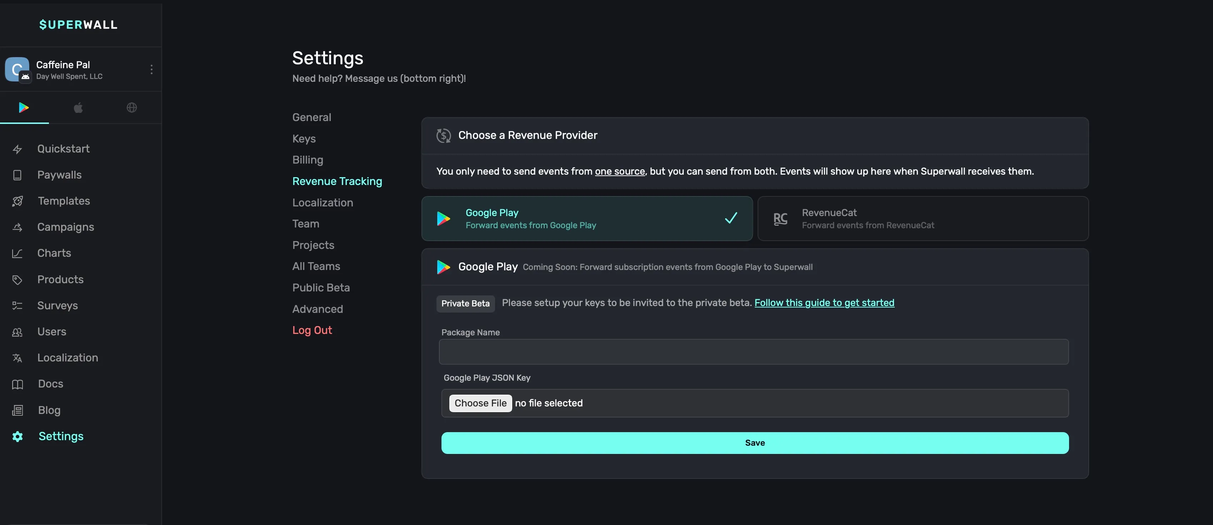1213x525 pixels.
Task: Focus the Package Name input field
Action: point(753,352)
